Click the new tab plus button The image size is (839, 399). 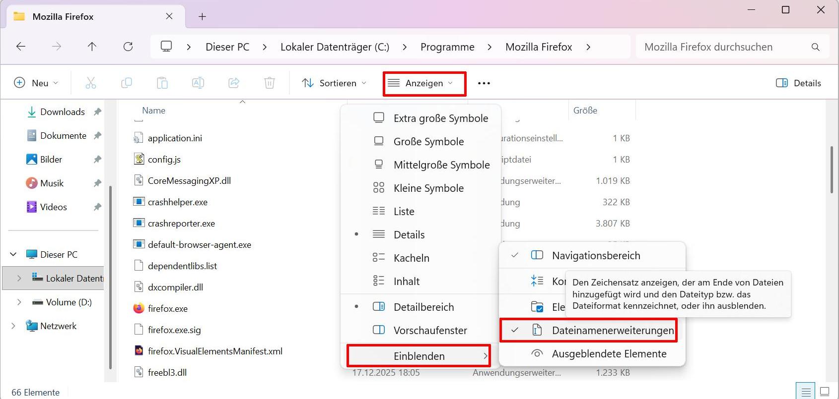point(202,16)
